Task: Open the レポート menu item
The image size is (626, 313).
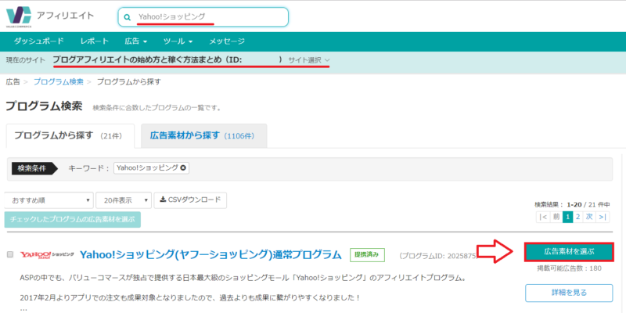Action: pyautogui.click(x=94, y=41)
